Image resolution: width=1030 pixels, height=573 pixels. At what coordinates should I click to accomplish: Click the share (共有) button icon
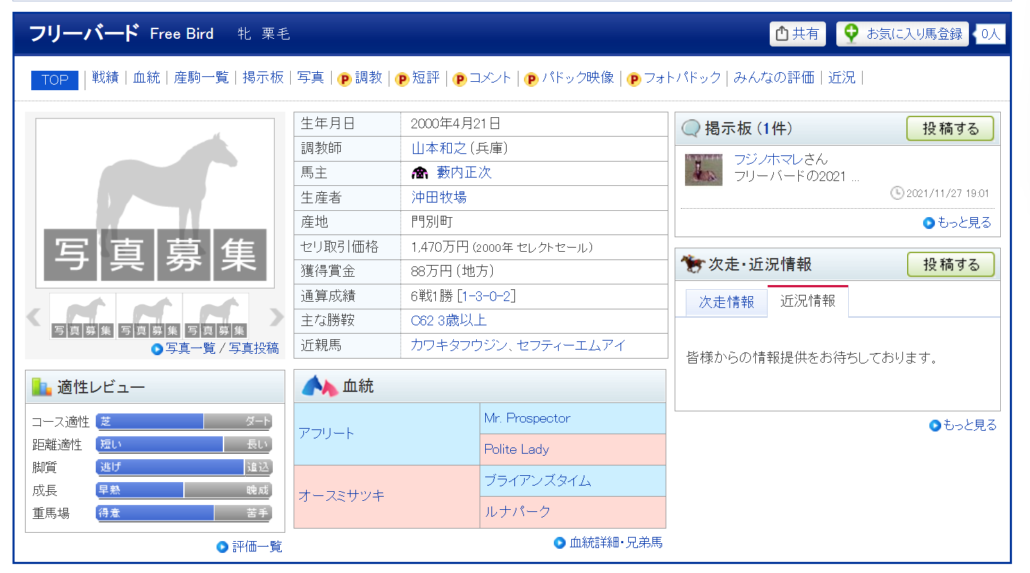[782, 33]
